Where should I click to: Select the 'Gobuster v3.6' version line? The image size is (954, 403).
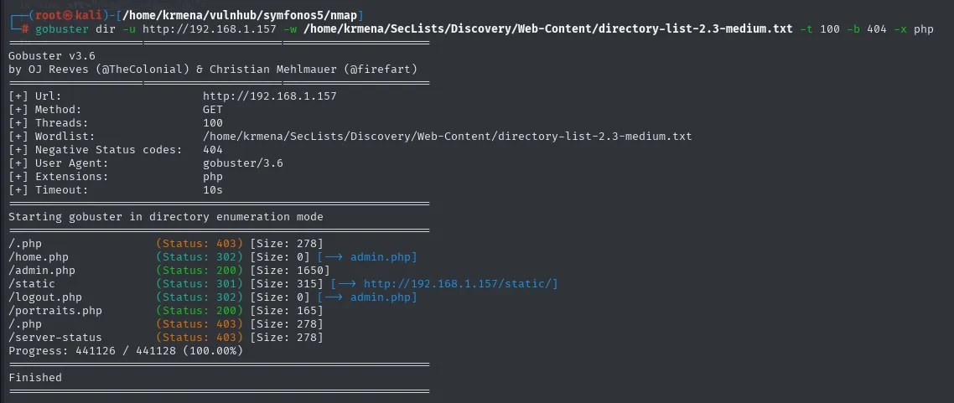coord(52,56)
